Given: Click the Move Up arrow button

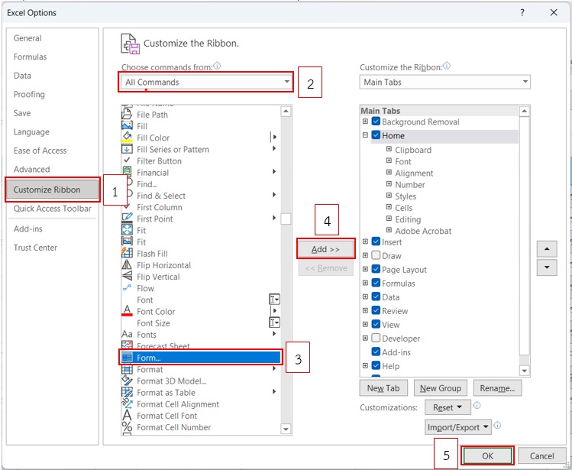Looking at the screenshot, I should [547, 249].
